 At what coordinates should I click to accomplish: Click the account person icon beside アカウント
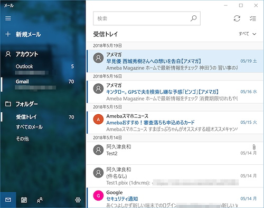pyautogui.click(x=8, y=54)
